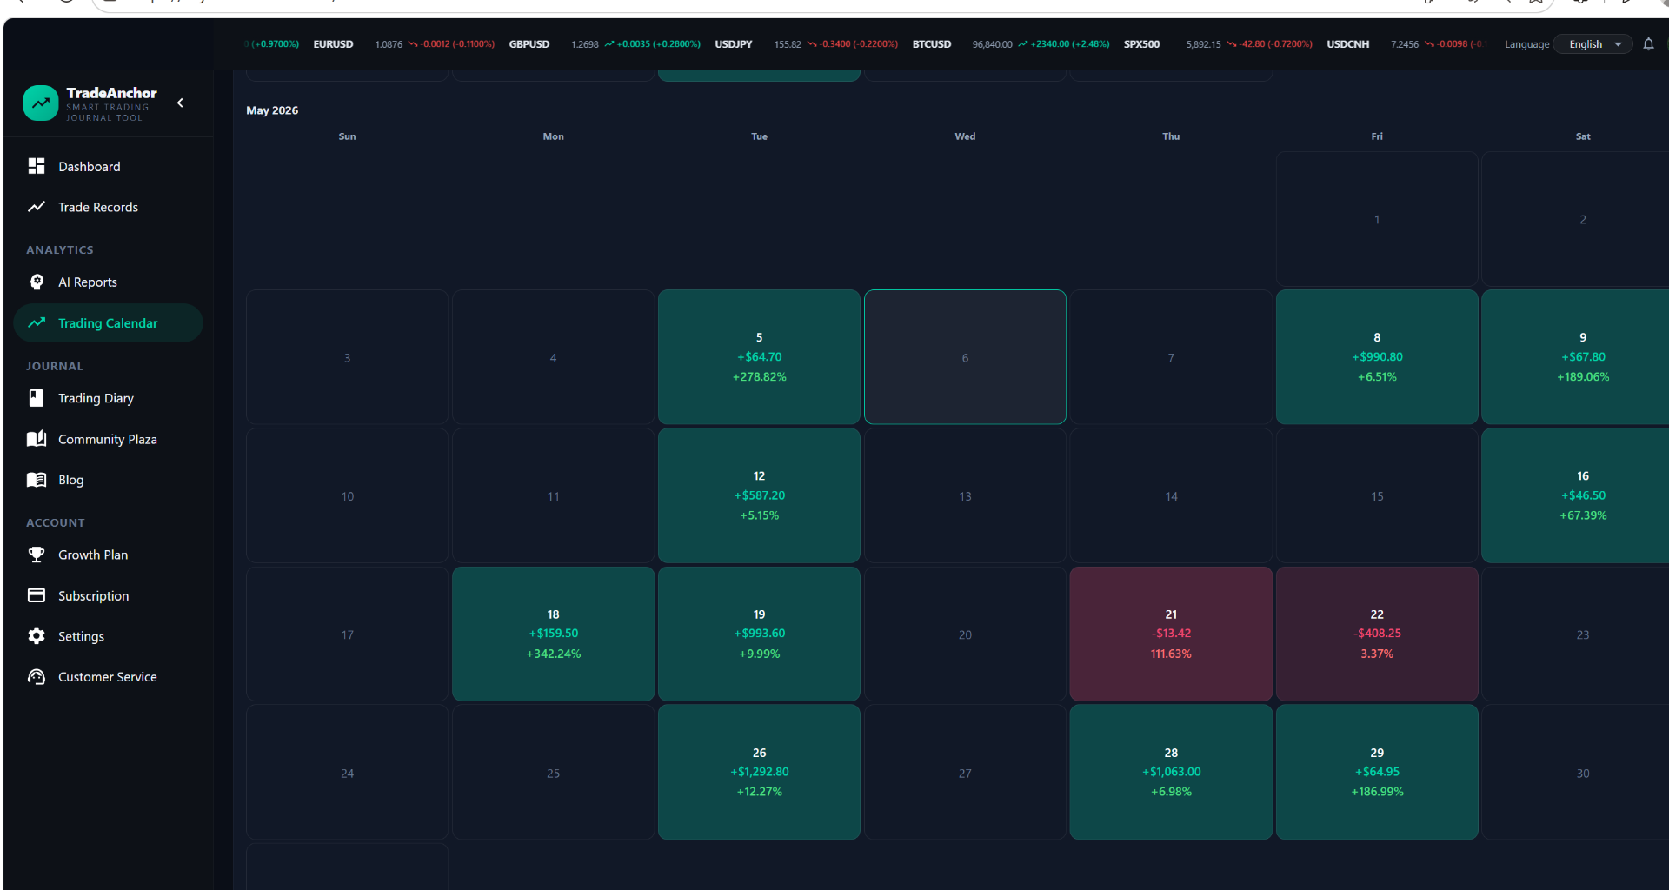Open May 26 showing +$1,292.80
Image resolution: width=1669 pixels, height=890 pixels.
click(759, 772)
